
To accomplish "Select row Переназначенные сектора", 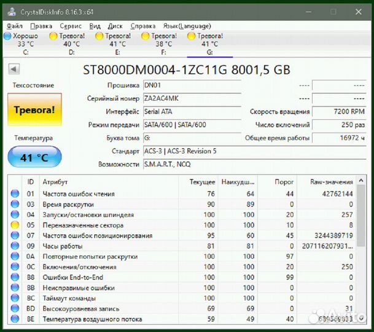I will 182,225.
